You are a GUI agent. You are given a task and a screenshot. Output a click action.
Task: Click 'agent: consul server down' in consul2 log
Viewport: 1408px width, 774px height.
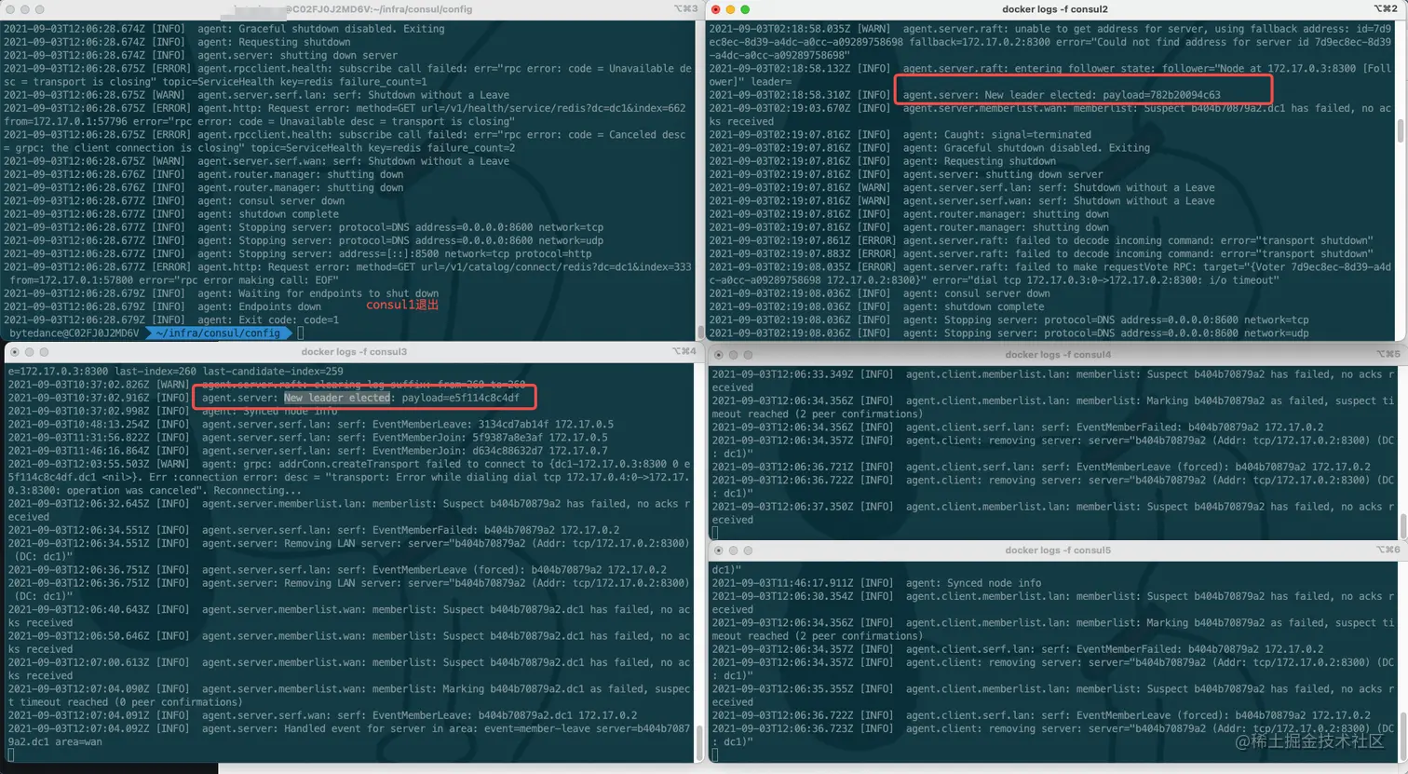[976, 293]
